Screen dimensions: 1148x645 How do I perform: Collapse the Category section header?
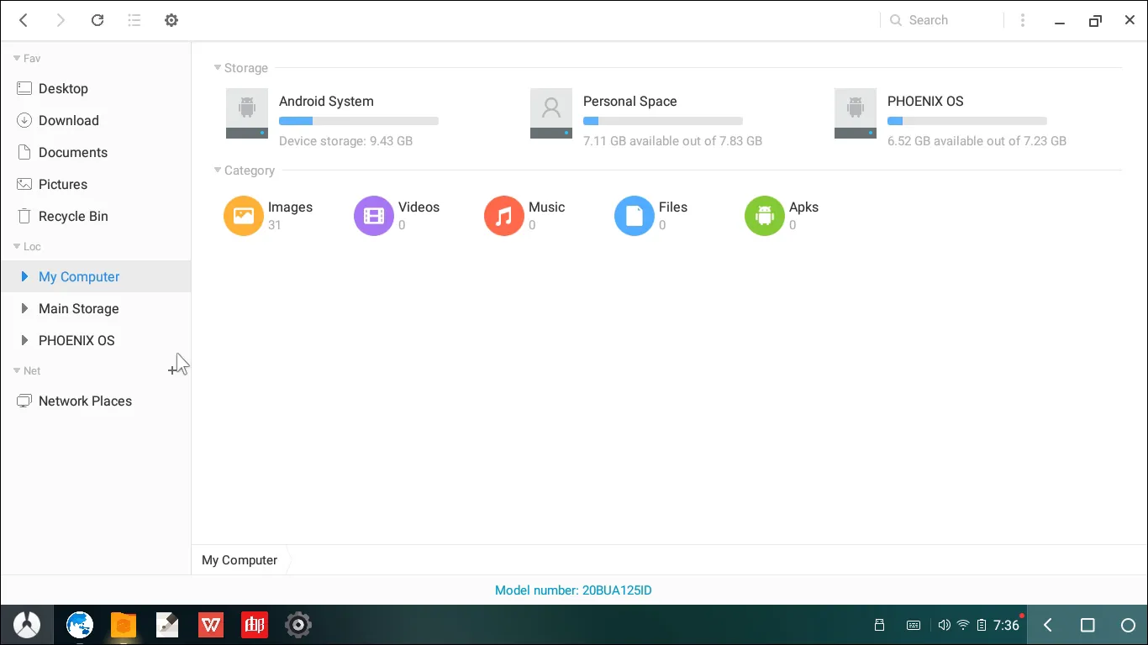tap(218, 170)
